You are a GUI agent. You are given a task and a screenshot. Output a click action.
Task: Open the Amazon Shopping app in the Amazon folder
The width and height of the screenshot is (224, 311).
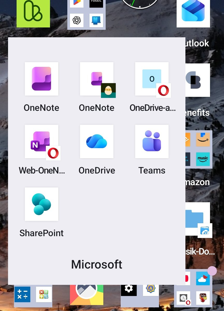(x=203, y=139)
